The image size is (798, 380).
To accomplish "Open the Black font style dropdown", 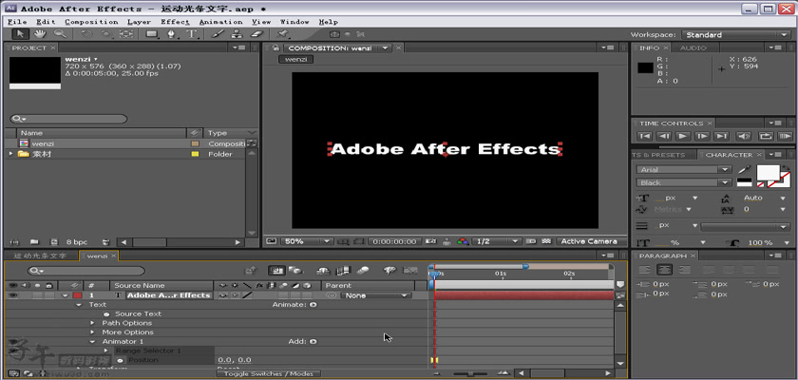I will point(683,182).
